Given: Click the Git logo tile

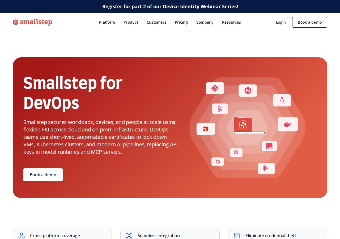Looking at the screenshot, I should pos(215,88).
